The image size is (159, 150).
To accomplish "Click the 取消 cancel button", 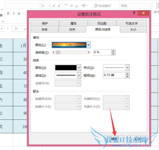I will point(137,139).
